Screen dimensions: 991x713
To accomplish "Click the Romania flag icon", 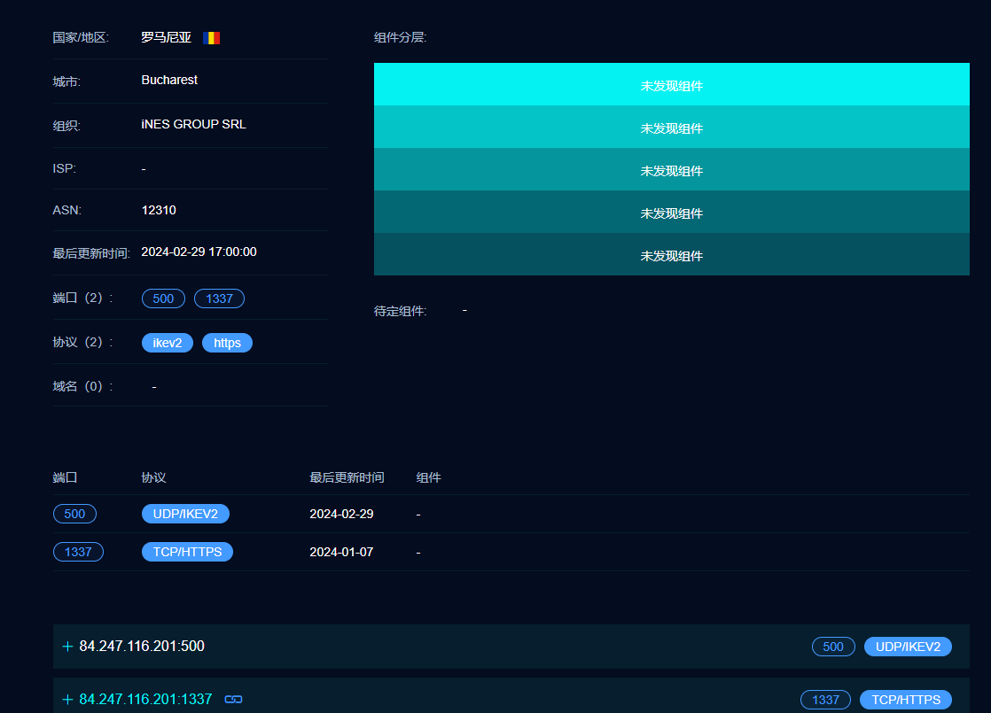I will click(211, 38).
